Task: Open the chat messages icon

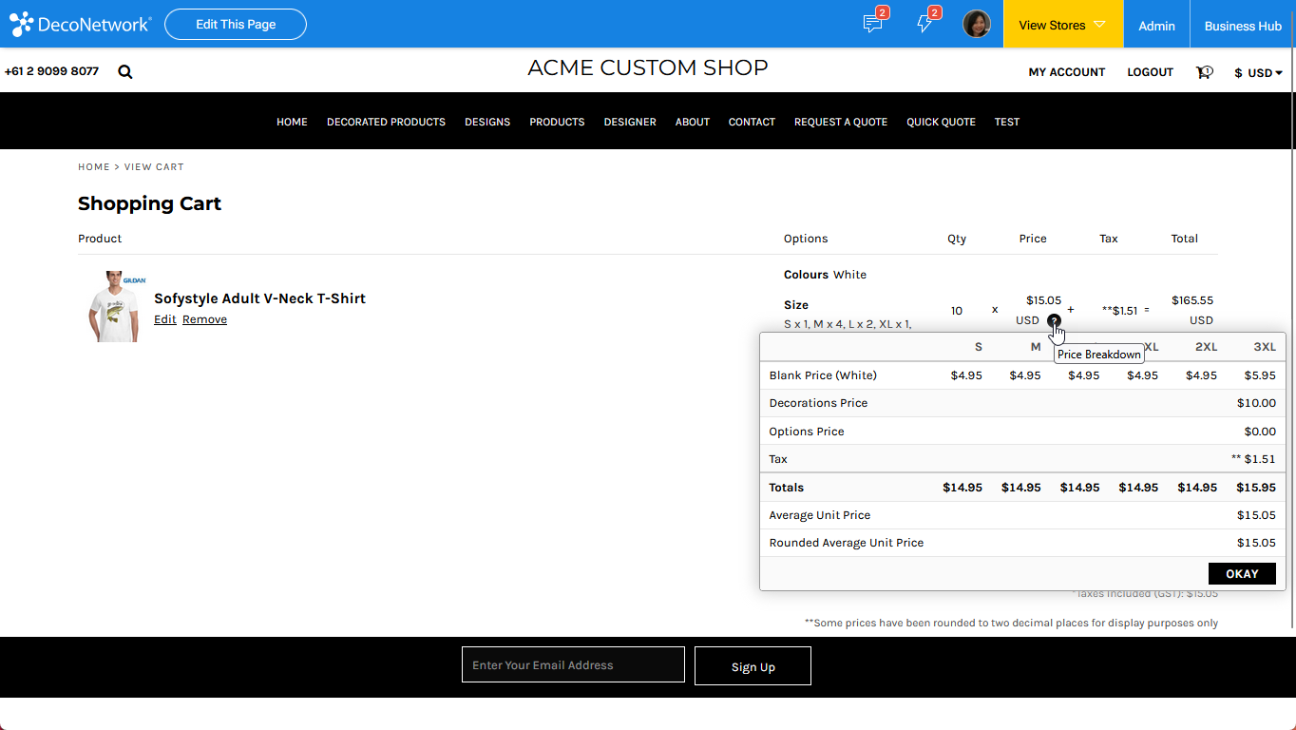Action: 872,24
